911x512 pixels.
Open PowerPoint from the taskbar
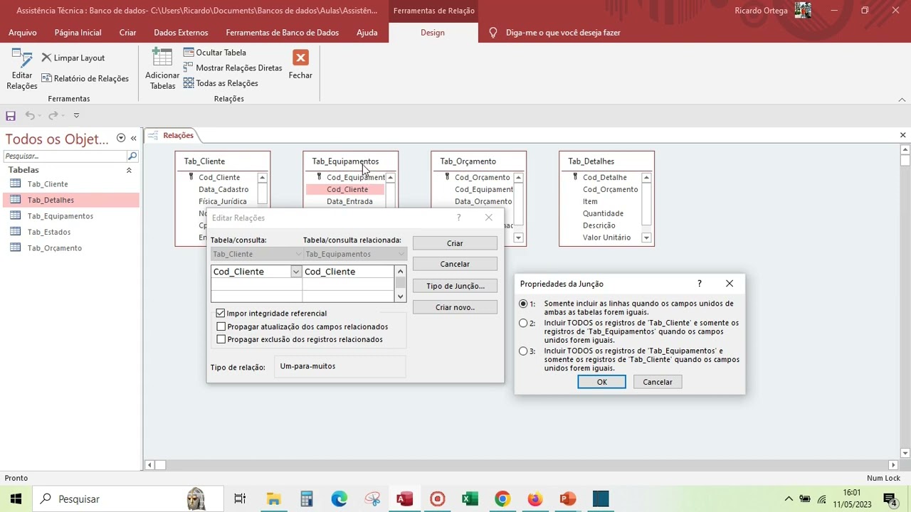567,498
